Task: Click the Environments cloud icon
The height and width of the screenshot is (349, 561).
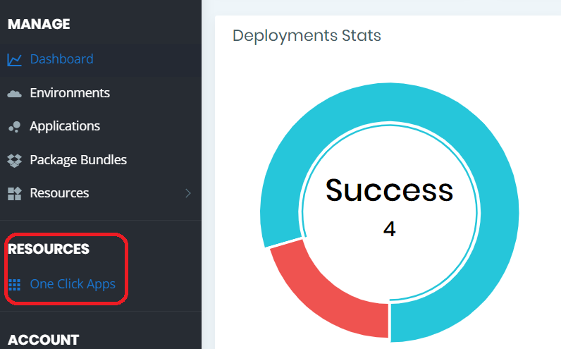Action: pos(14,93)
